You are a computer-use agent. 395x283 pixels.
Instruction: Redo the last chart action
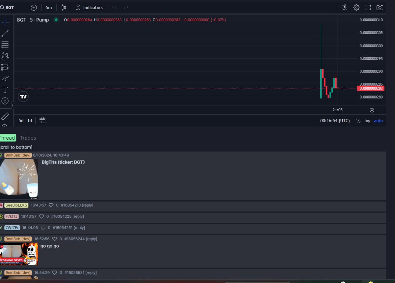pos(126,7)
